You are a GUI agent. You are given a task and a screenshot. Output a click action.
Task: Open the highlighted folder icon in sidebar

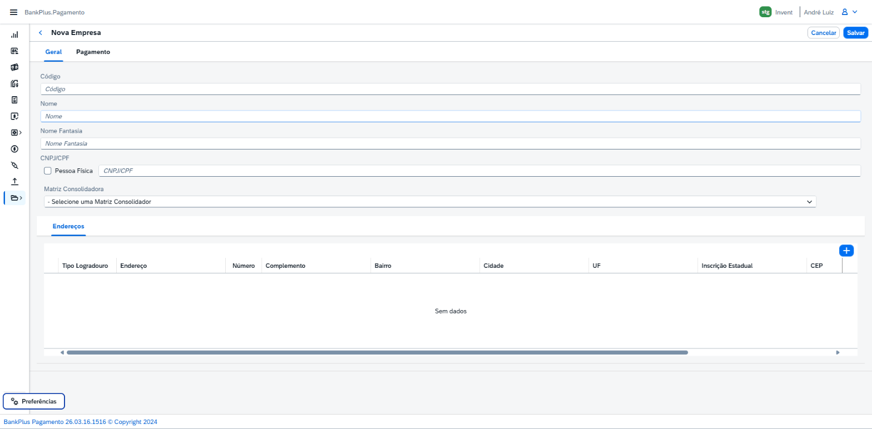(x=15, y=198)
